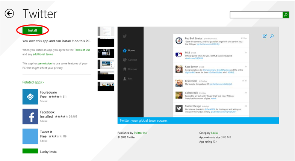Select the second screenshot thumbnail
The height and width of the screenshot is (161, 295).
(x=106, y=42)
